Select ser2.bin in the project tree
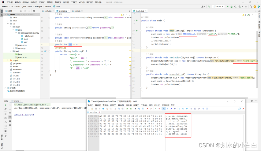The image size is (261, 151). coord(16,82)
